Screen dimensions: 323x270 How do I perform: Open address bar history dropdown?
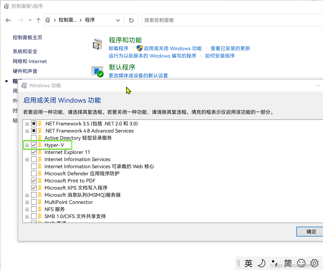pos(118,20)
